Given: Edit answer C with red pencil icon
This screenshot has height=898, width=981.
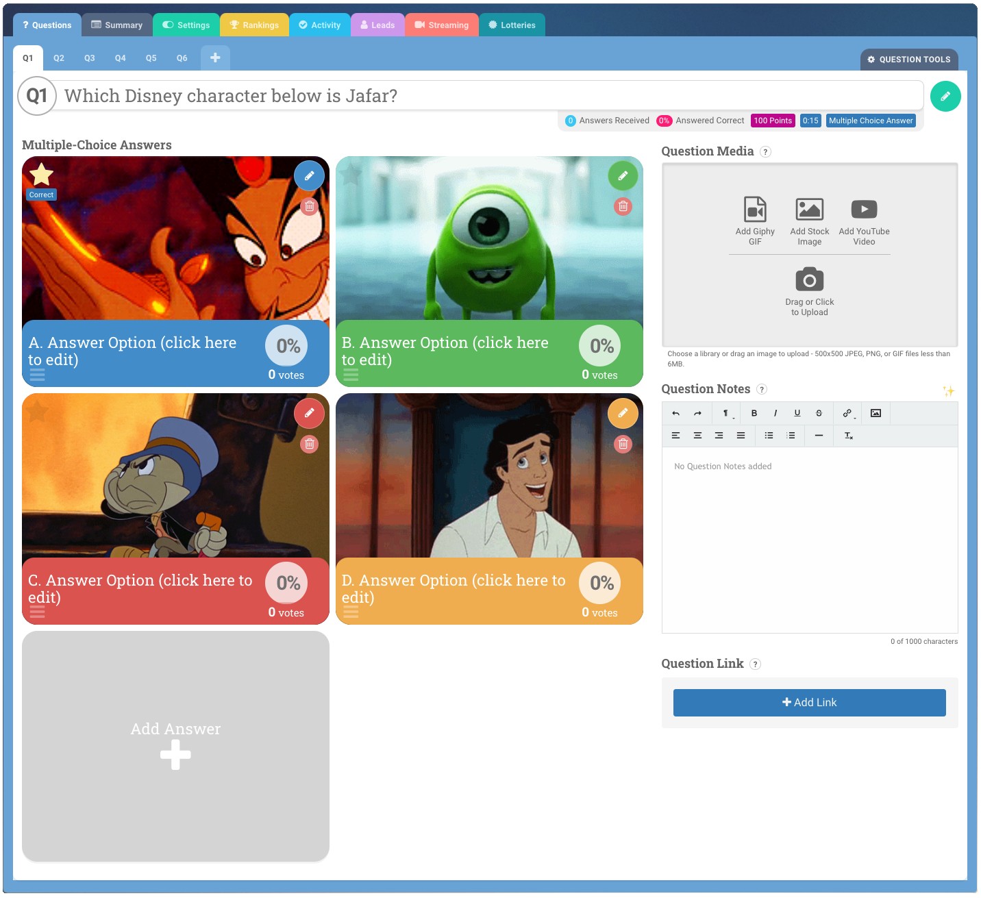Looking at the screenshot, I should pos(309,413).
